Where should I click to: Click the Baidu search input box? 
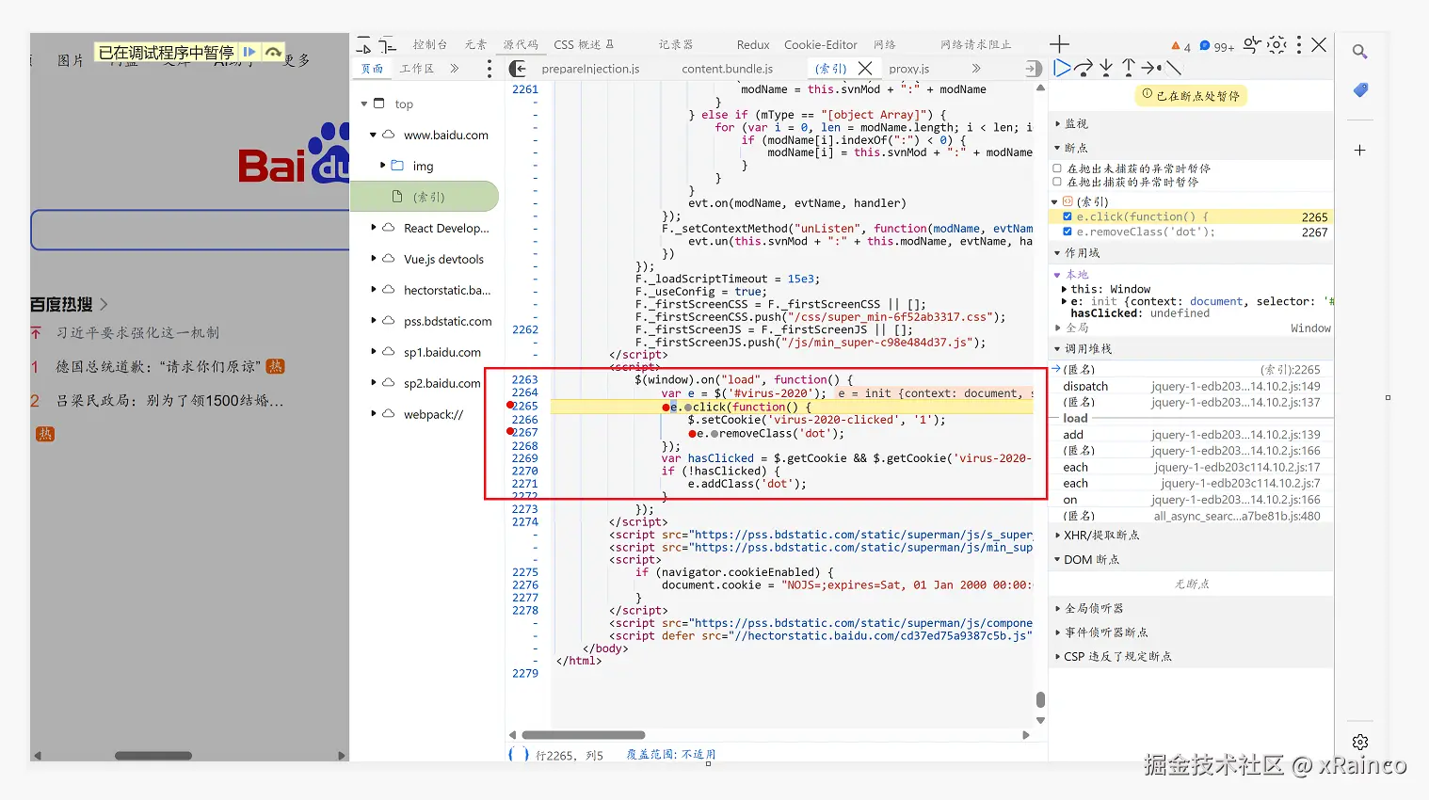click(190, 230)
